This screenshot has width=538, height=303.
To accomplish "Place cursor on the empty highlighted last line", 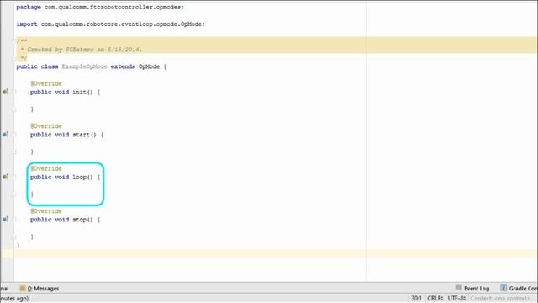I will (x=275, y=253).
